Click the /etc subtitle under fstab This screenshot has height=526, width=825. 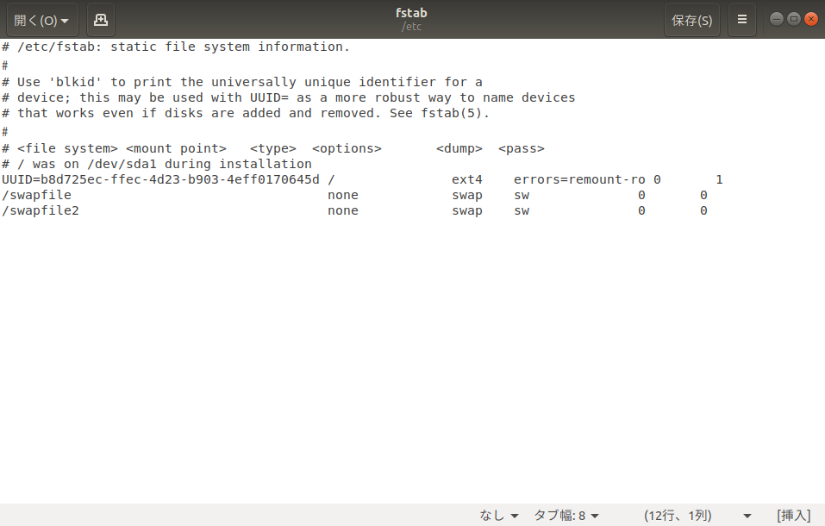point(411,26)
